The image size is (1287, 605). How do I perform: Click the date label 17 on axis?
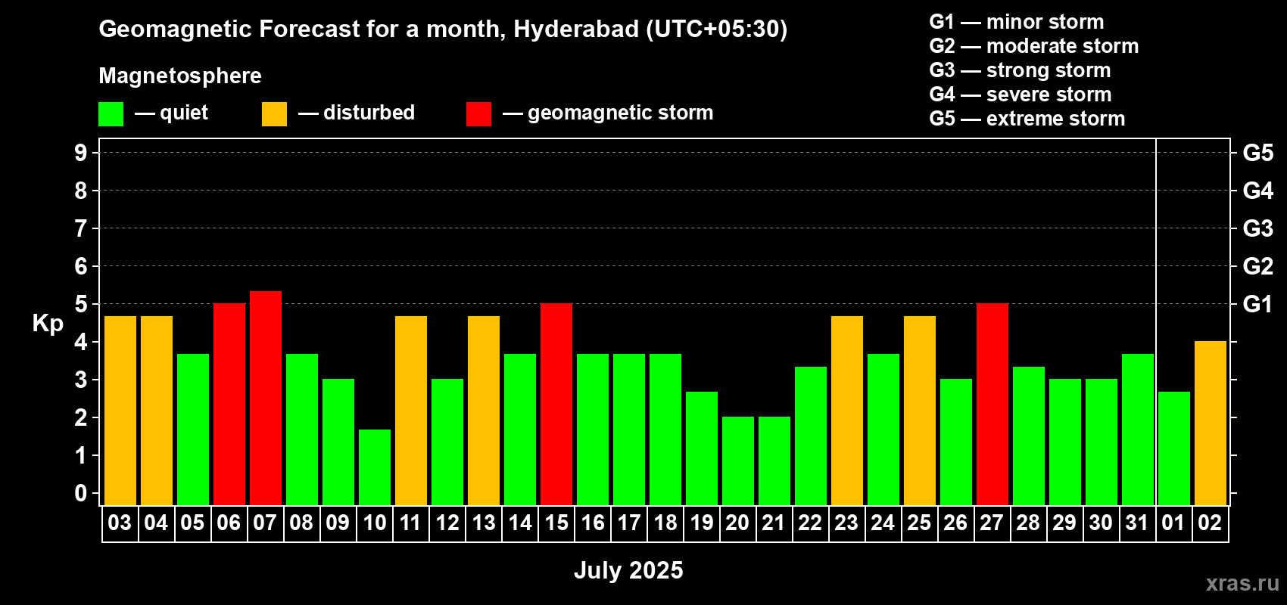629,523
